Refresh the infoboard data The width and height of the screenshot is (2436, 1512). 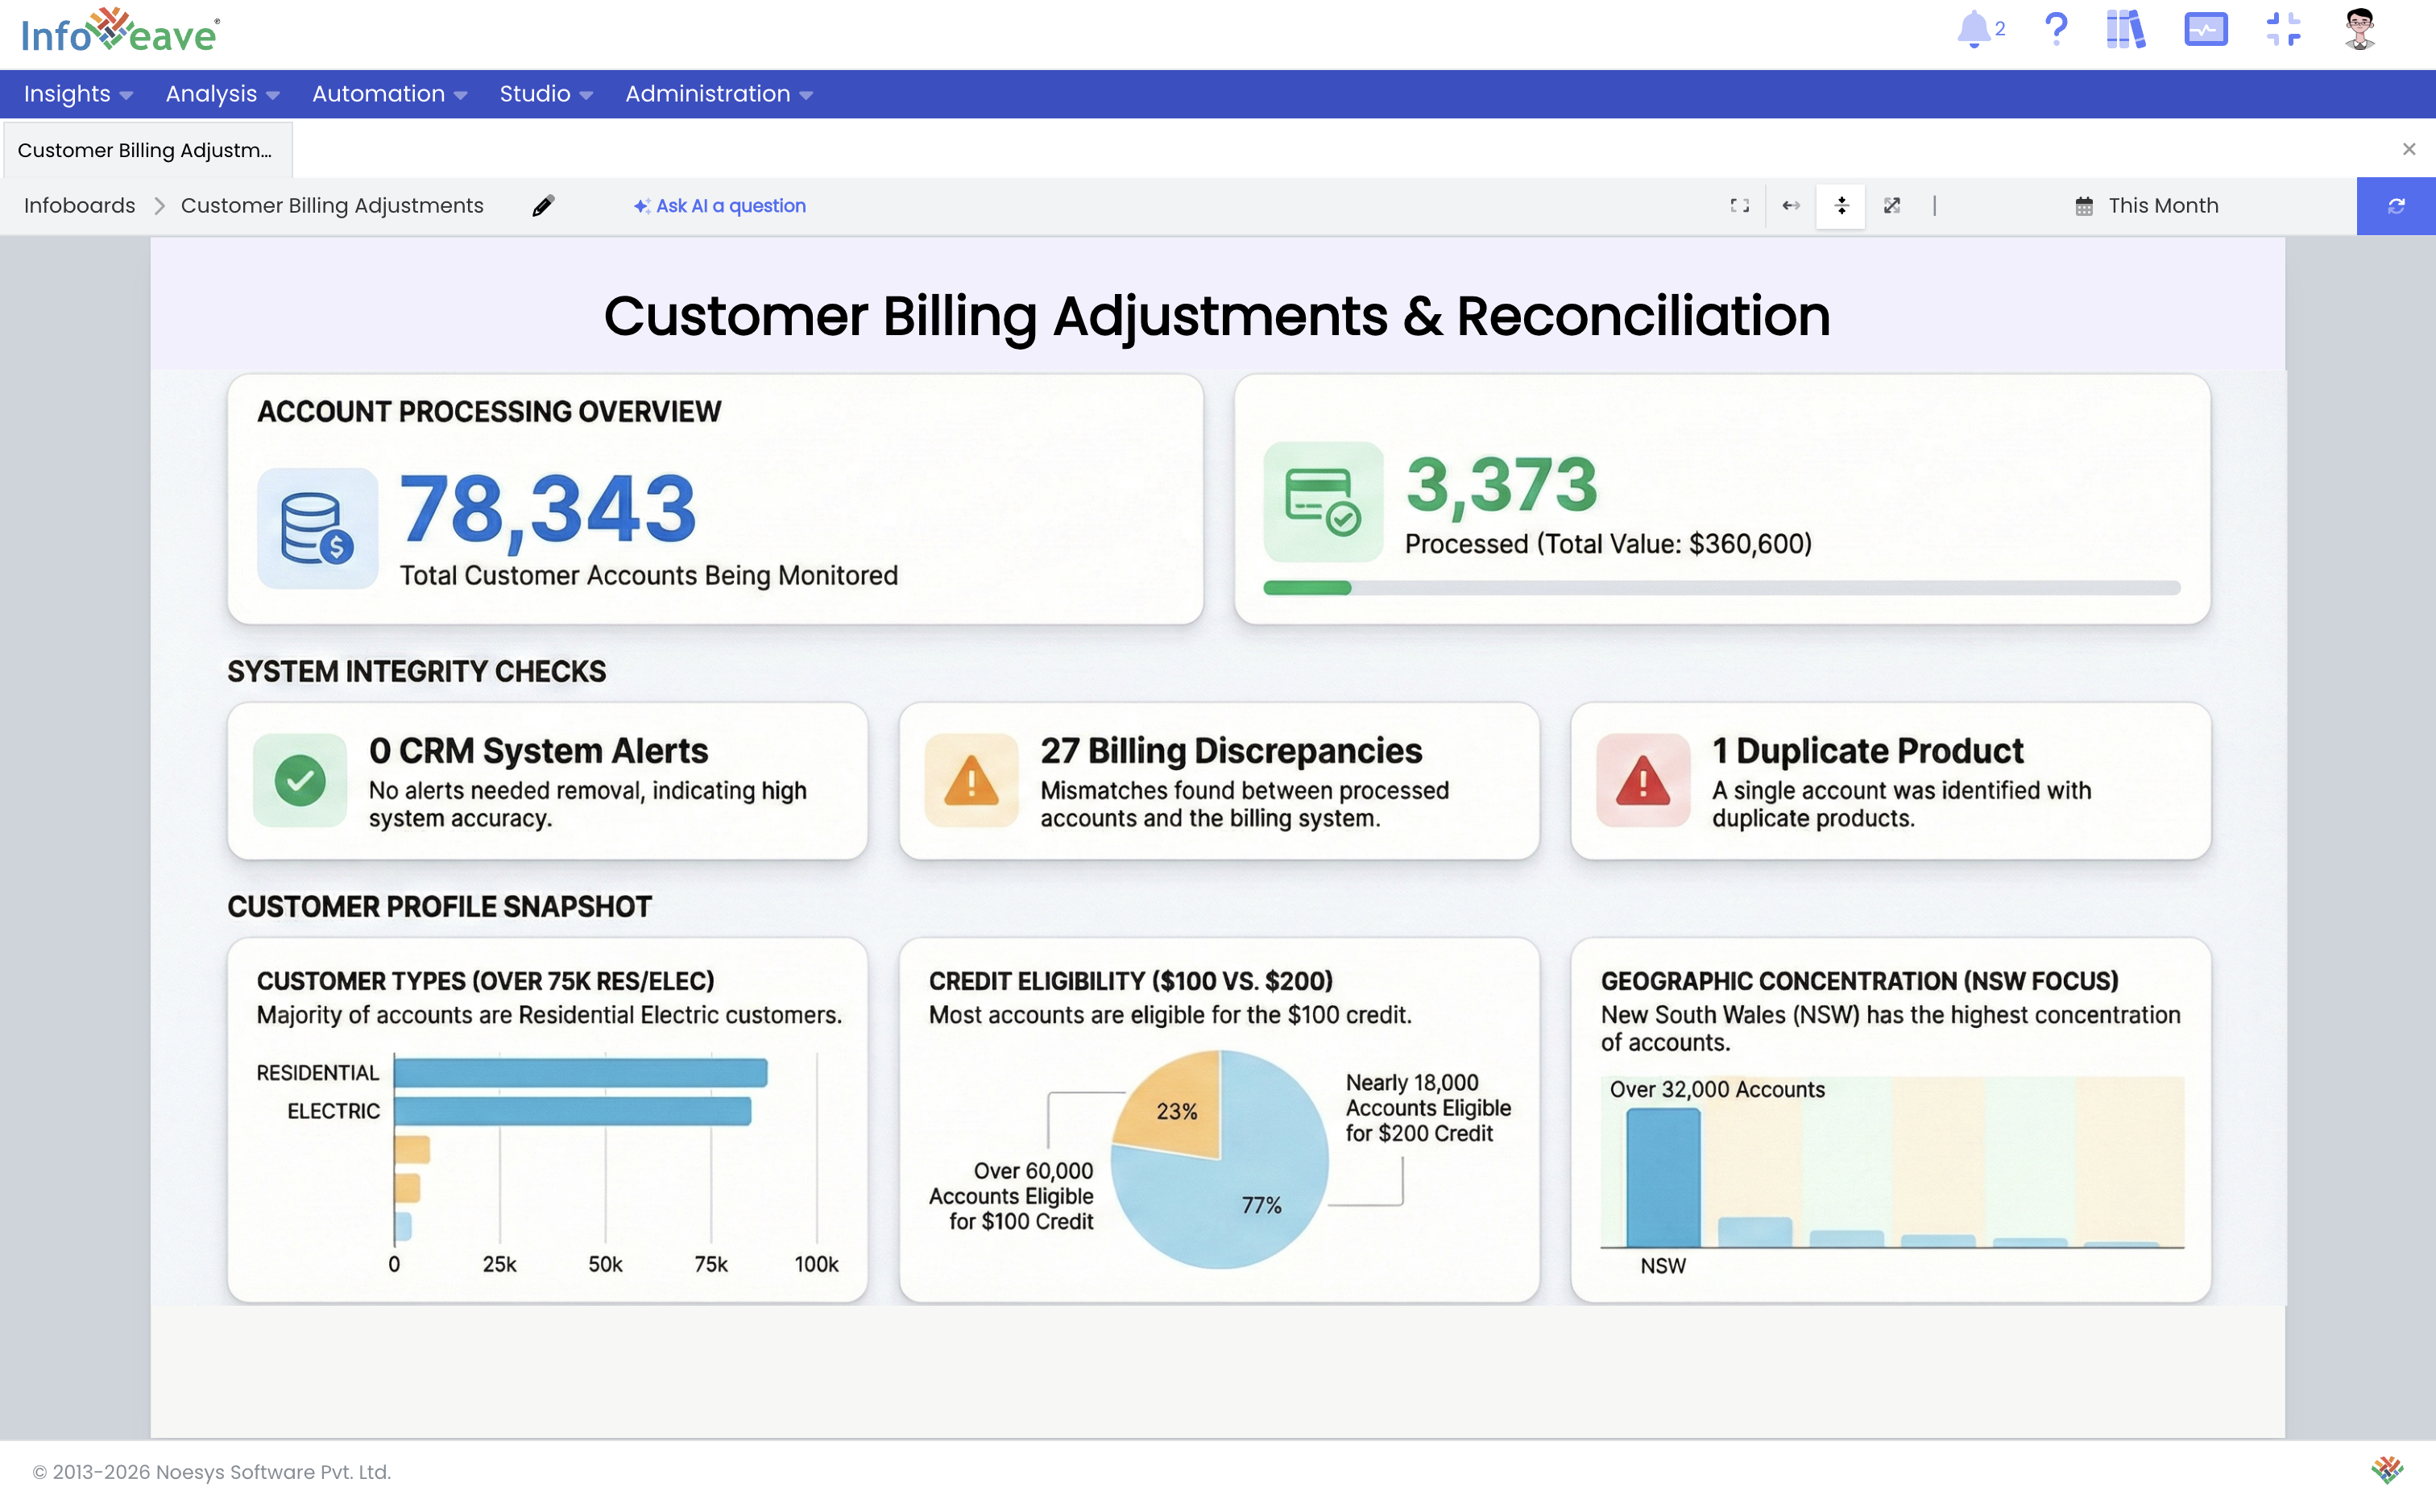pos(2396,206)
